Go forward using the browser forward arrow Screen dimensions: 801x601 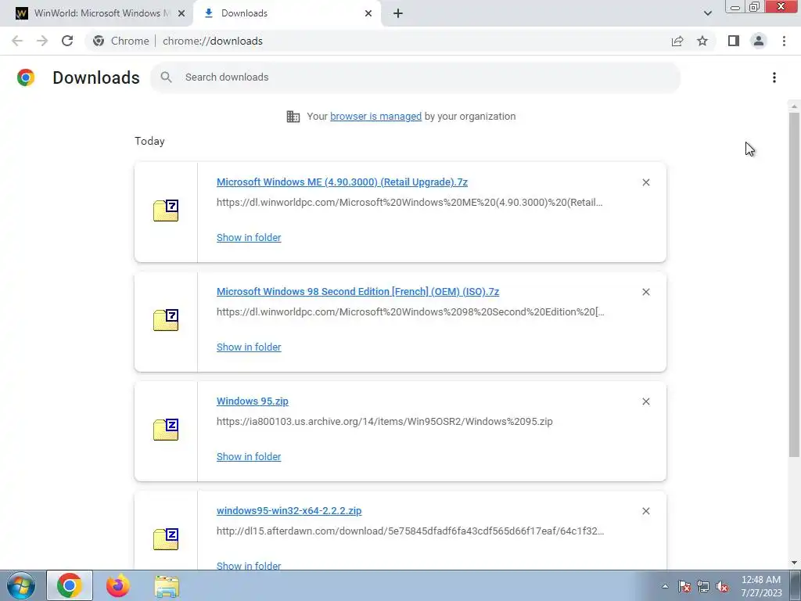coord(42,41)
